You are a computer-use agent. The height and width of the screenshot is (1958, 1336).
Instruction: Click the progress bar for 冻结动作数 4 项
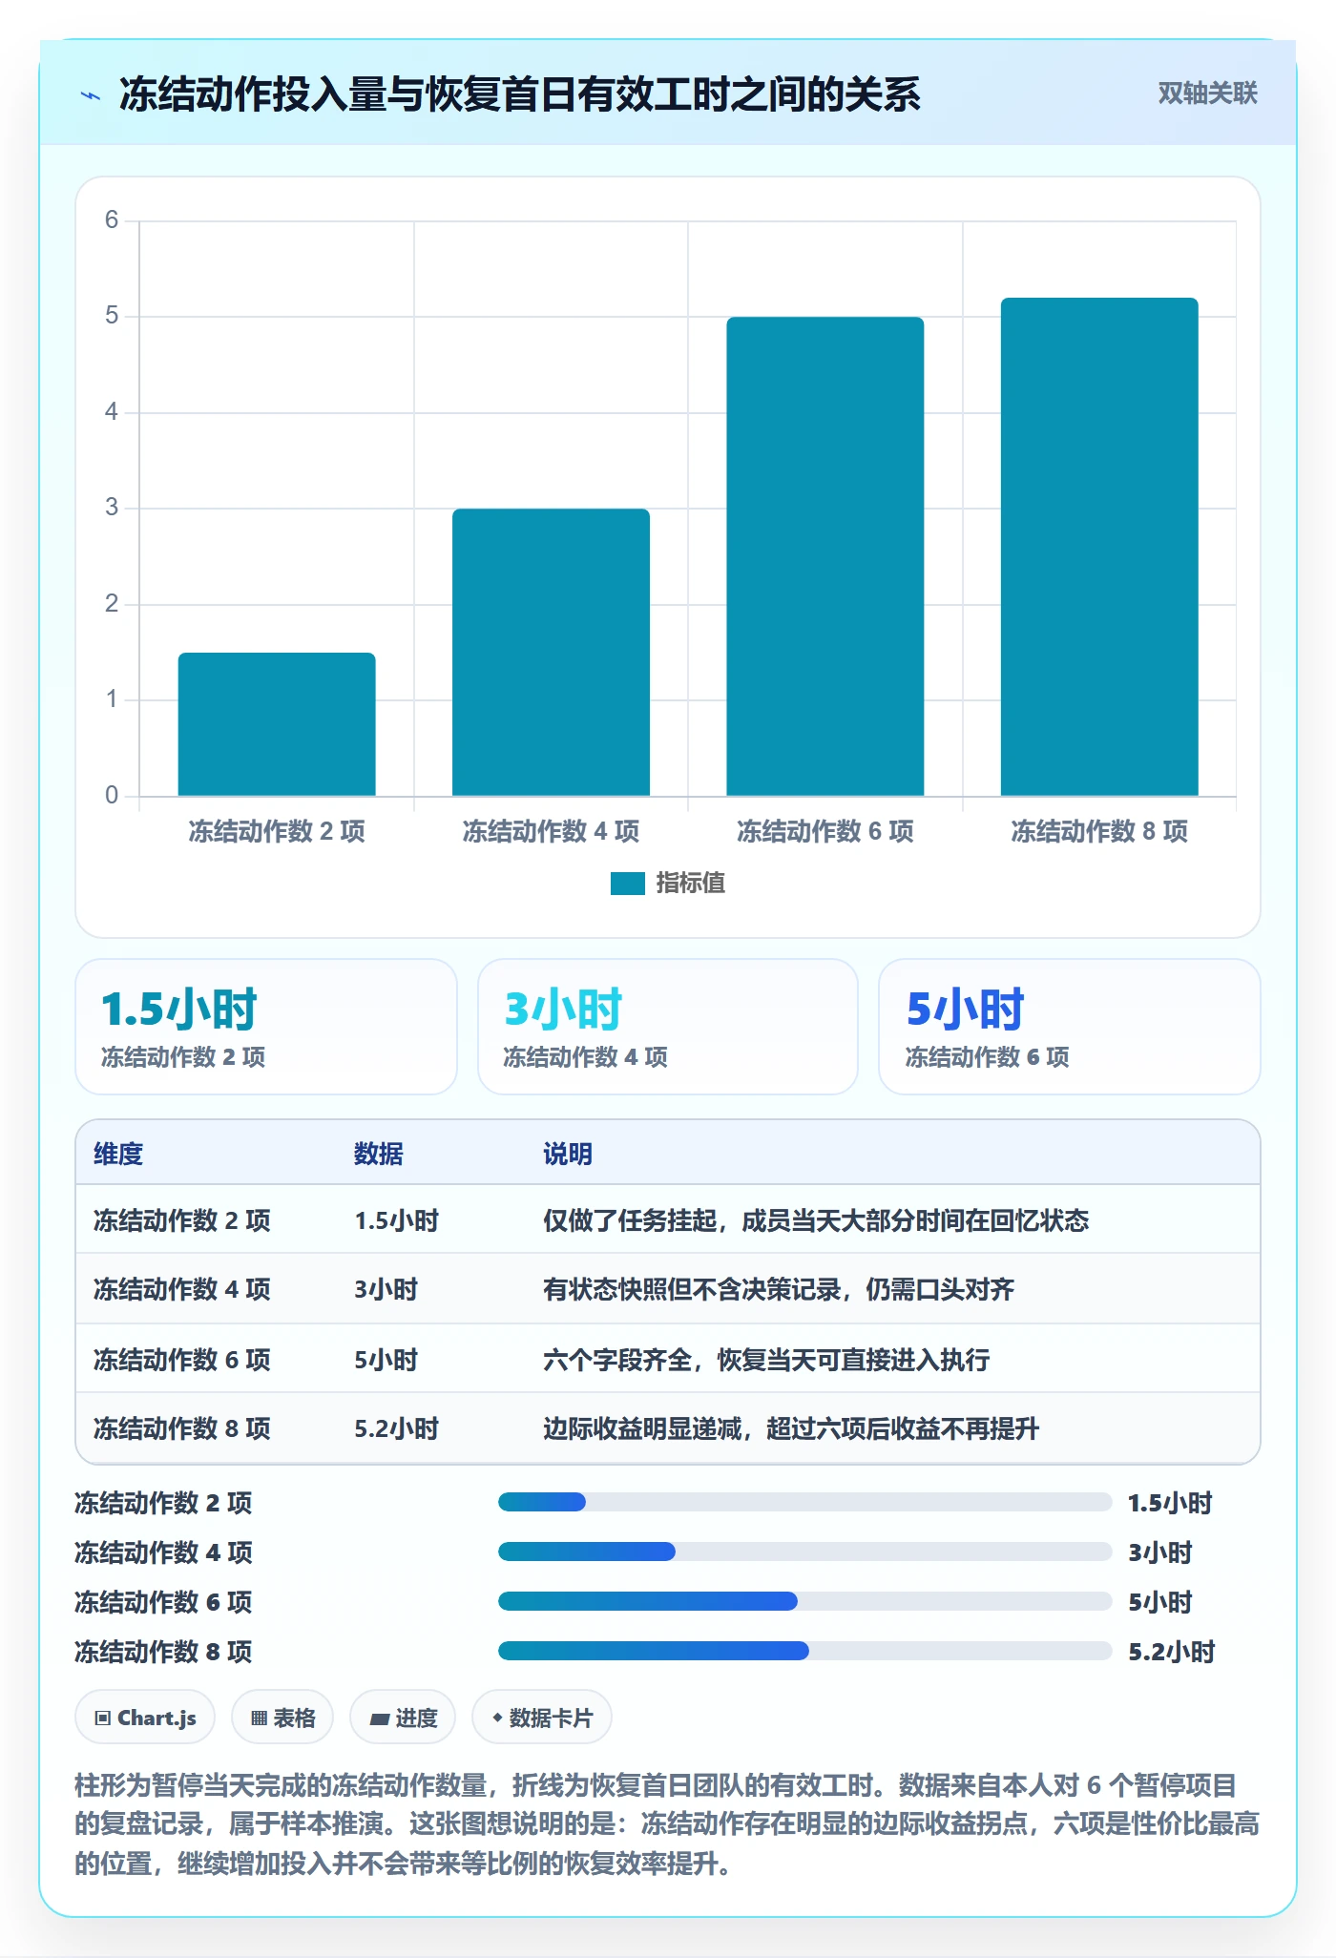(804, 1552)
